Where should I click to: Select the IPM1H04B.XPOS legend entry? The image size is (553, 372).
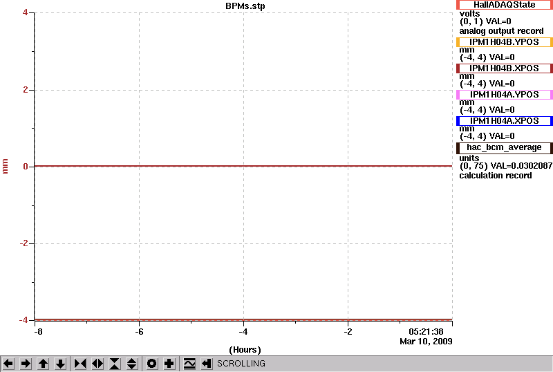(505, 68)
